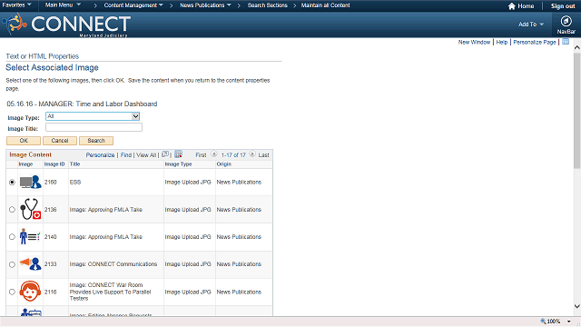The height and width of the screenshot is (327, 581).
Task: Click the Home house icon
Action: tap(512, 6)
